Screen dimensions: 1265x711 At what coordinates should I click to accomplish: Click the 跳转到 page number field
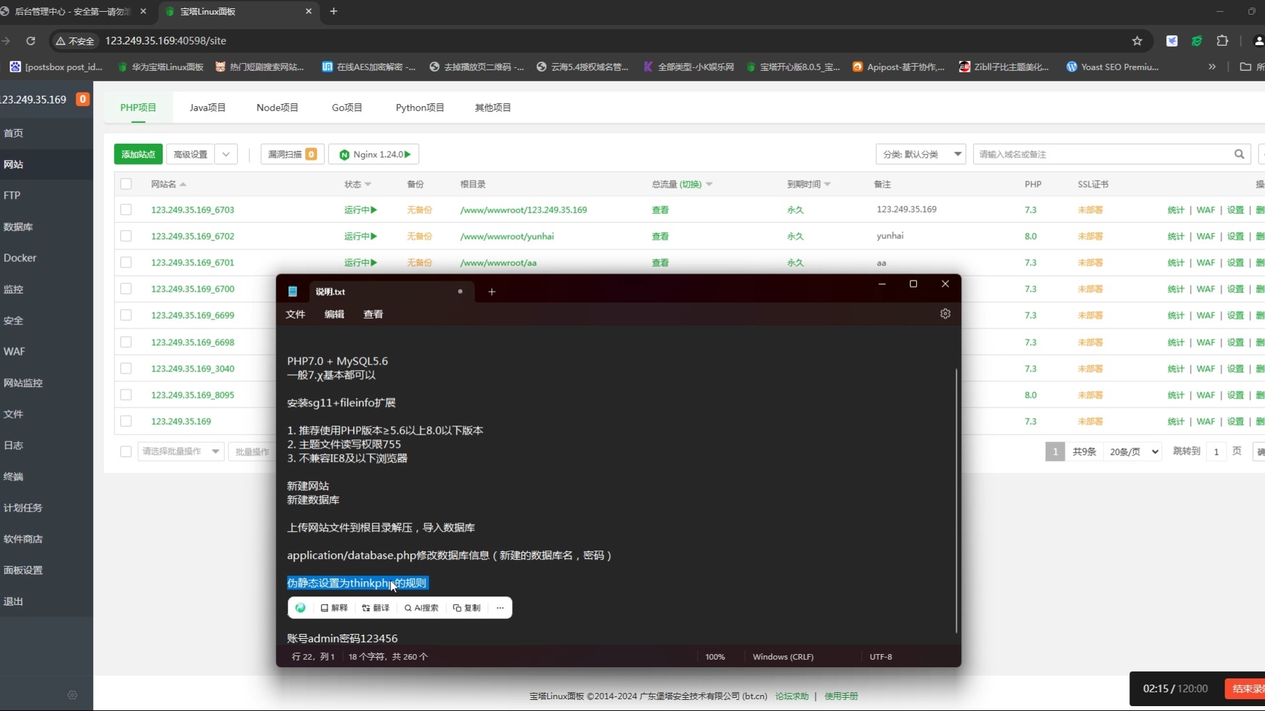[x=1216, y=451]
